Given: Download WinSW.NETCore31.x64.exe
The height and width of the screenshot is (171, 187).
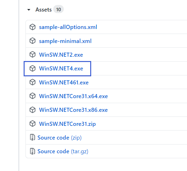Looking at the screenshot, I should click(73, 96).
